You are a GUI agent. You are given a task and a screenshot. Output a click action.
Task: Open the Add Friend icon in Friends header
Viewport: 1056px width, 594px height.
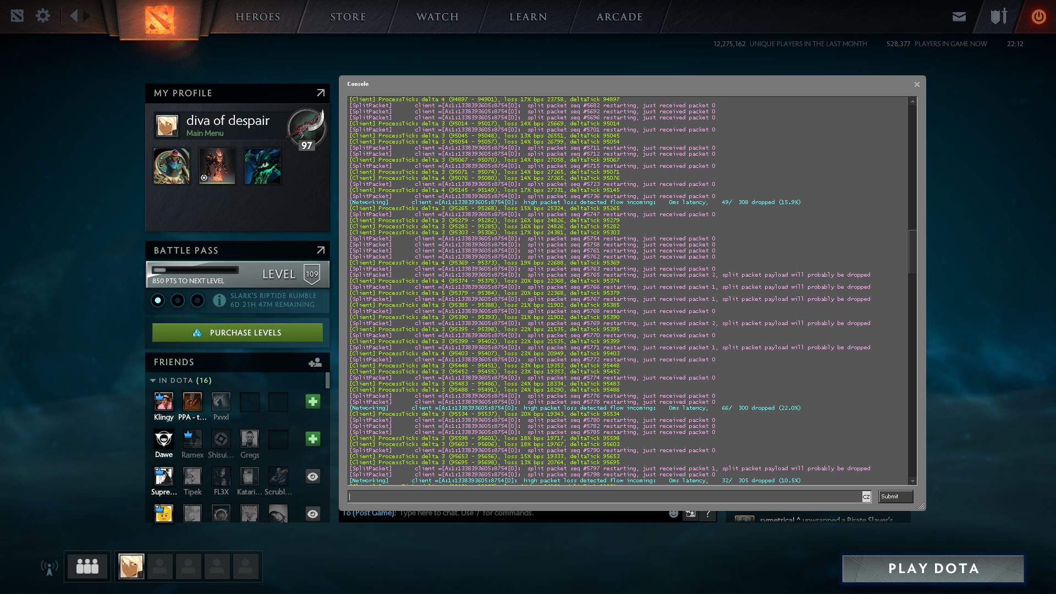click(x=315, y=362)
